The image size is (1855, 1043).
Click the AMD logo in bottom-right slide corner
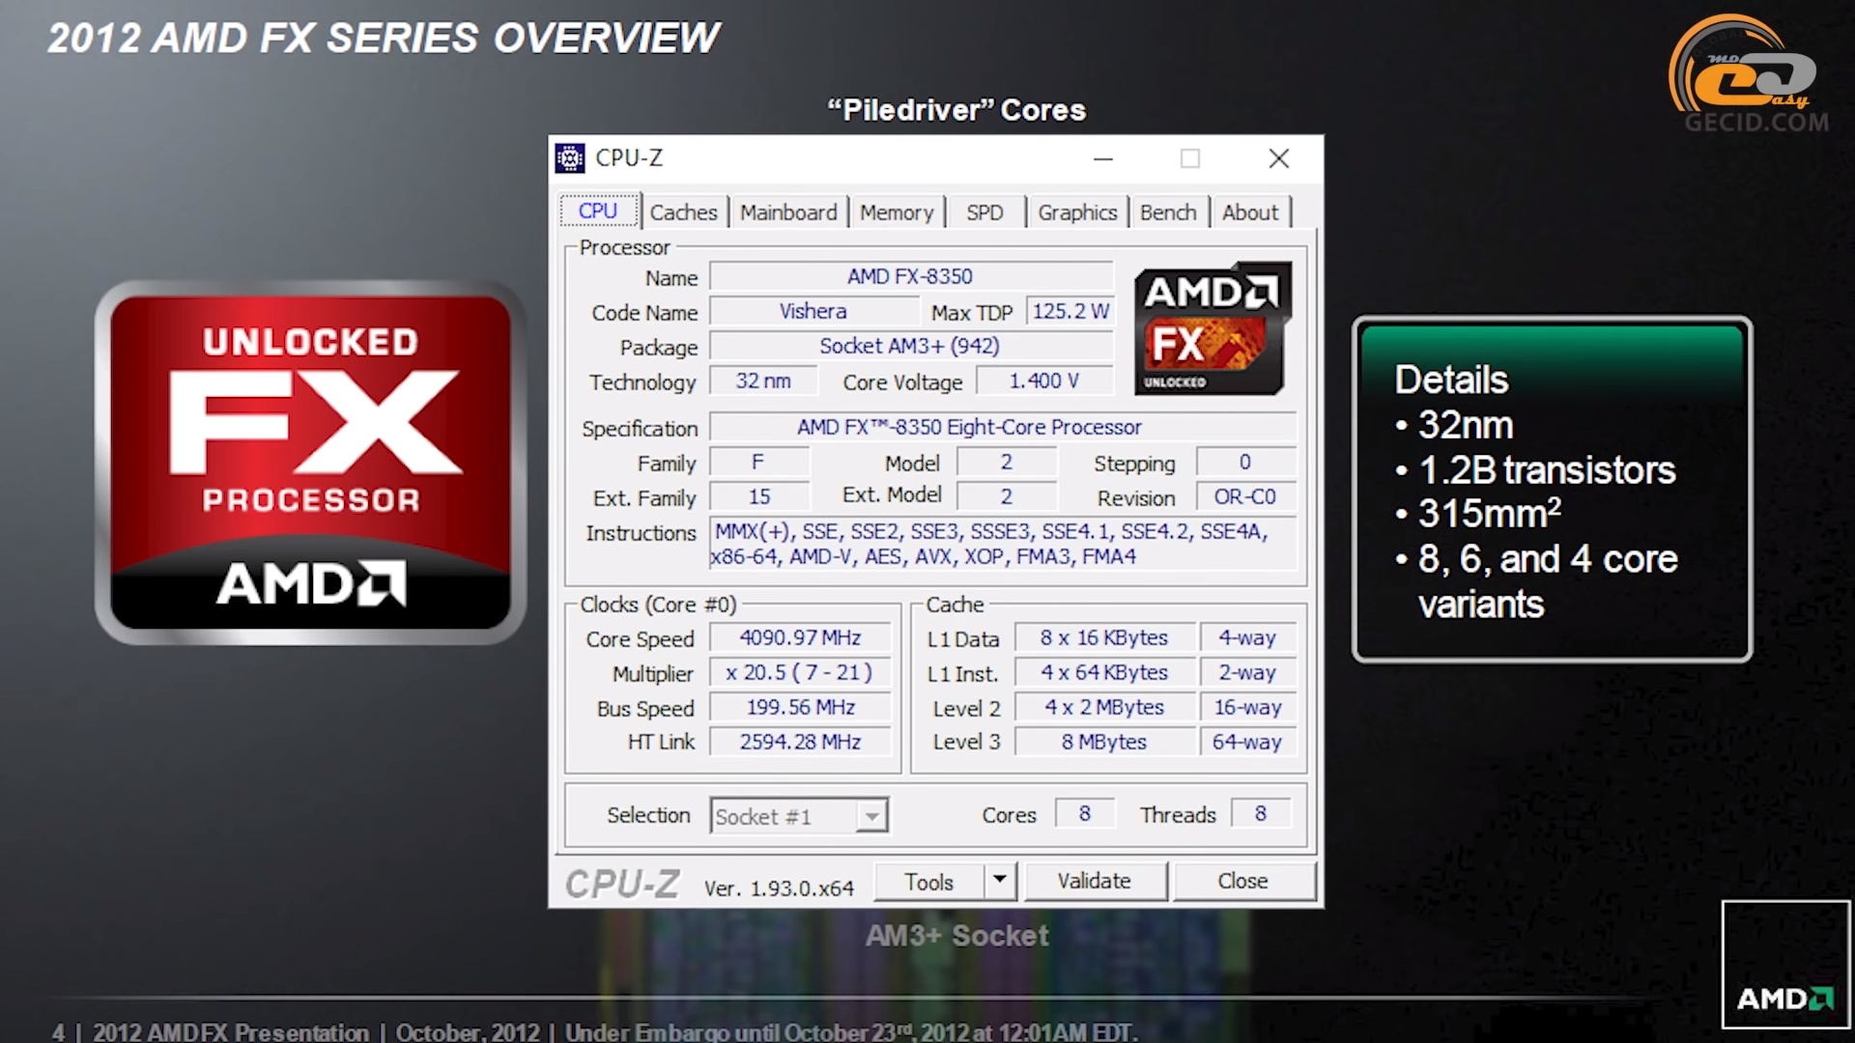click(1785, 965)
